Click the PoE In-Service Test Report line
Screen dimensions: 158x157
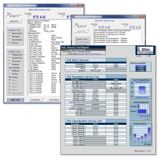(39, 21)
